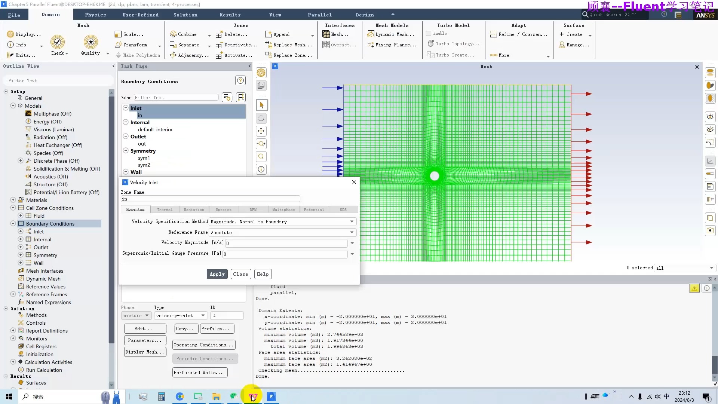Enable the Turbo Model checkbox
Viewport: 718px width, 404px height.
429,33
